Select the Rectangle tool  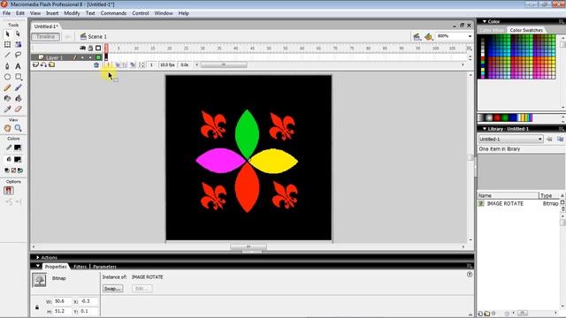tap(18, 77)
